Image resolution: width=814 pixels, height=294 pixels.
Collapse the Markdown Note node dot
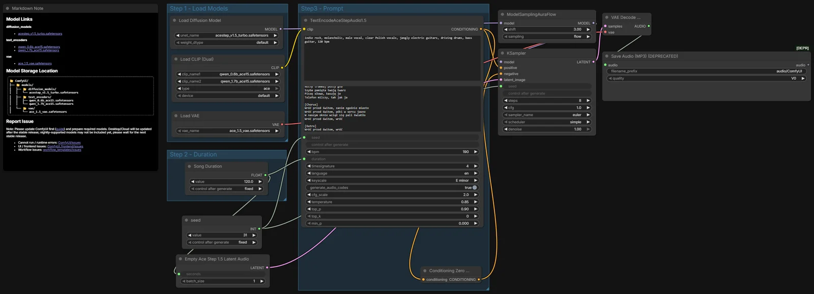click(x=8, y=8)
